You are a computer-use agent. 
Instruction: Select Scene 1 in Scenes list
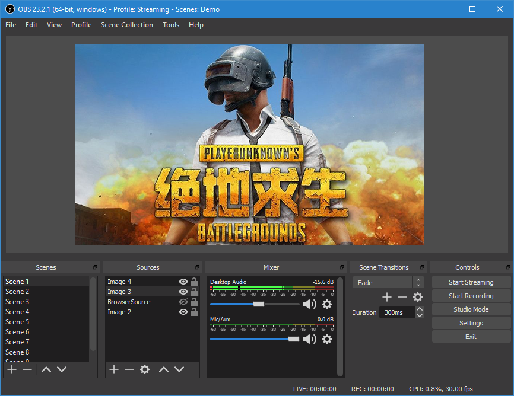point(46,282)
